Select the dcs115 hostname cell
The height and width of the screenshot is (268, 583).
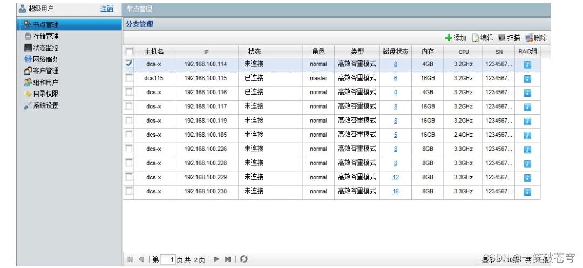click(153, 78)
